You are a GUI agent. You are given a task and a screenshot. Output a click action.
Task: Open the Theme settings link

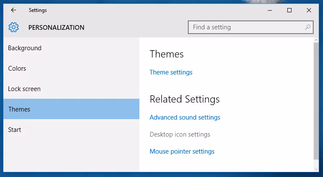pos(171,72)
